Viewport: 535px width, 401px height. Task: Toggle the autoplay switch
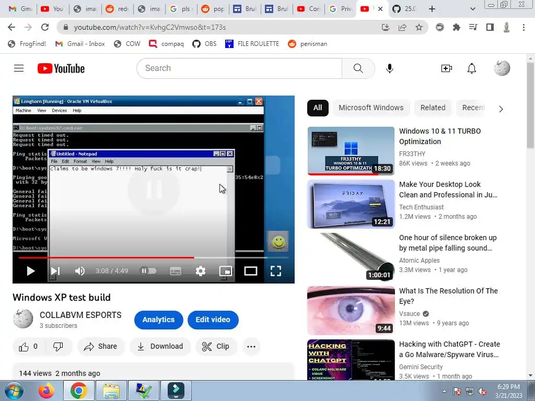tap(149, 271)
